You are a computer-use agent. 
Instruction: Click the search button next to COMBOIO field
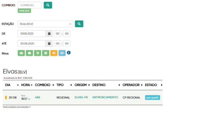click(x=48, y=5)
